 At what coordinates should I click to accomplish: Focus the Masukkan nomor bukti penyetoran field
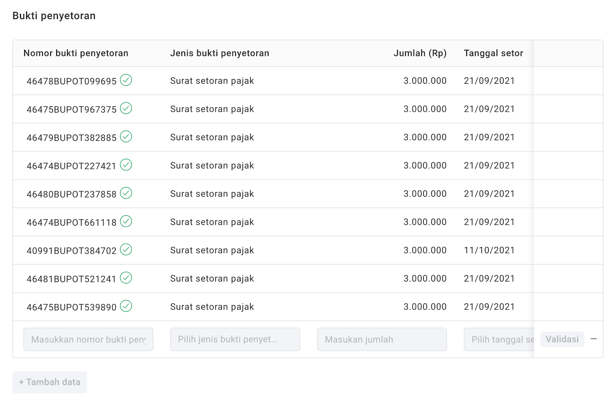tap(88, 339)
